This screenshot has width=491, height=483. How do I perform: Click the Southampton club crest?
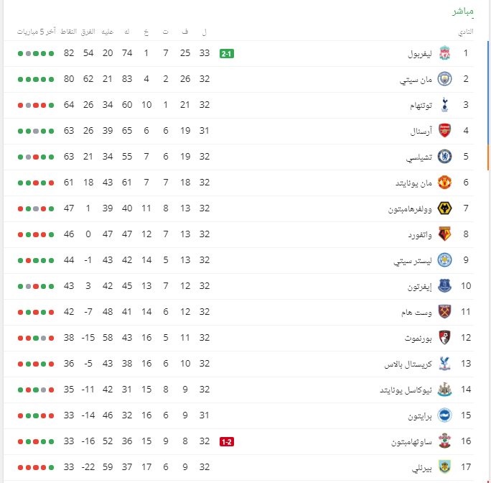tap(444, 441)
